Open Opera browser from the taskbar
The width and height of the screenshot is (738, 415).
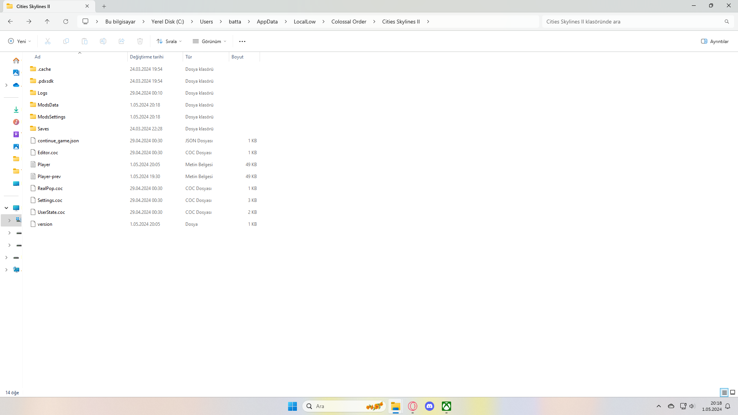[413, 406]
